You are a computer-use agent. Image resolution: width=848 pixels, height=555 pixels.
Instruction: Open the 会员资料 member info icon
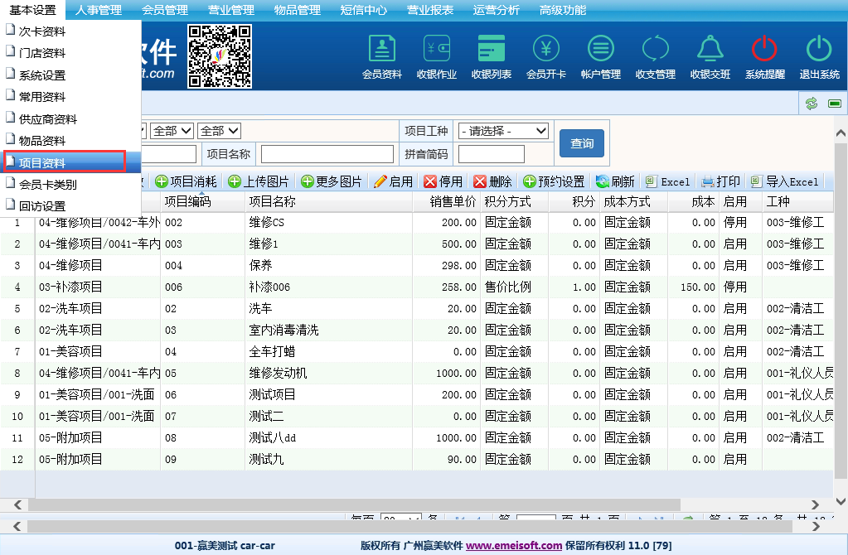(x=381, y=55)
